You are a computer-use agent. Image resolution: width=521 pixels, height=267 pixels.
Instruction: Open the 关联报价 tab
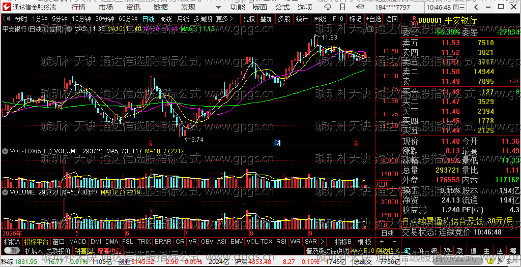click(58, 250)
